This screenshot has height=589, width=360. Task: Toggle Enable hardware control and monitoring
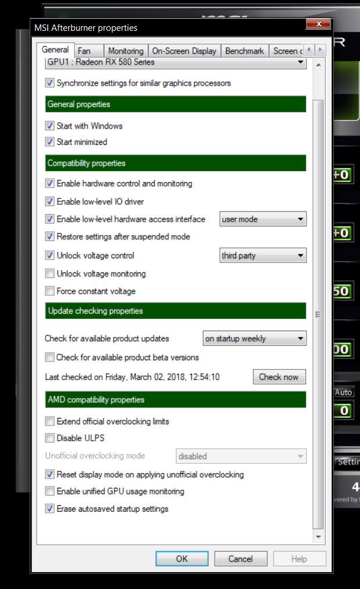point(49,183)
